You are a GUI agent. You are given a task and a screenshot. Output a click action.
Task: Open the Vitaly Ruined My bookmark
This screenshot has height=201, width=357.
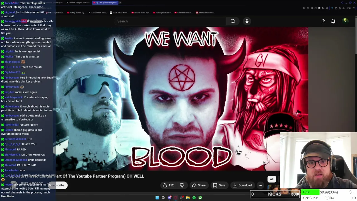point(76,13)
